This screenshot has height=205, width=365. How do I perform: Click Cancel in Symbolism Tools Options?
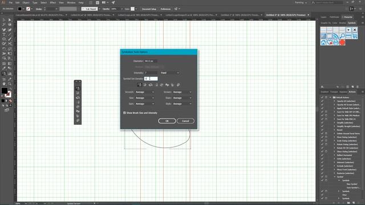click(185, 121)
